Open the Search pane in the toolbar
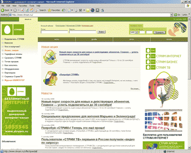This screenshot has height=153, width=191. 41,10
